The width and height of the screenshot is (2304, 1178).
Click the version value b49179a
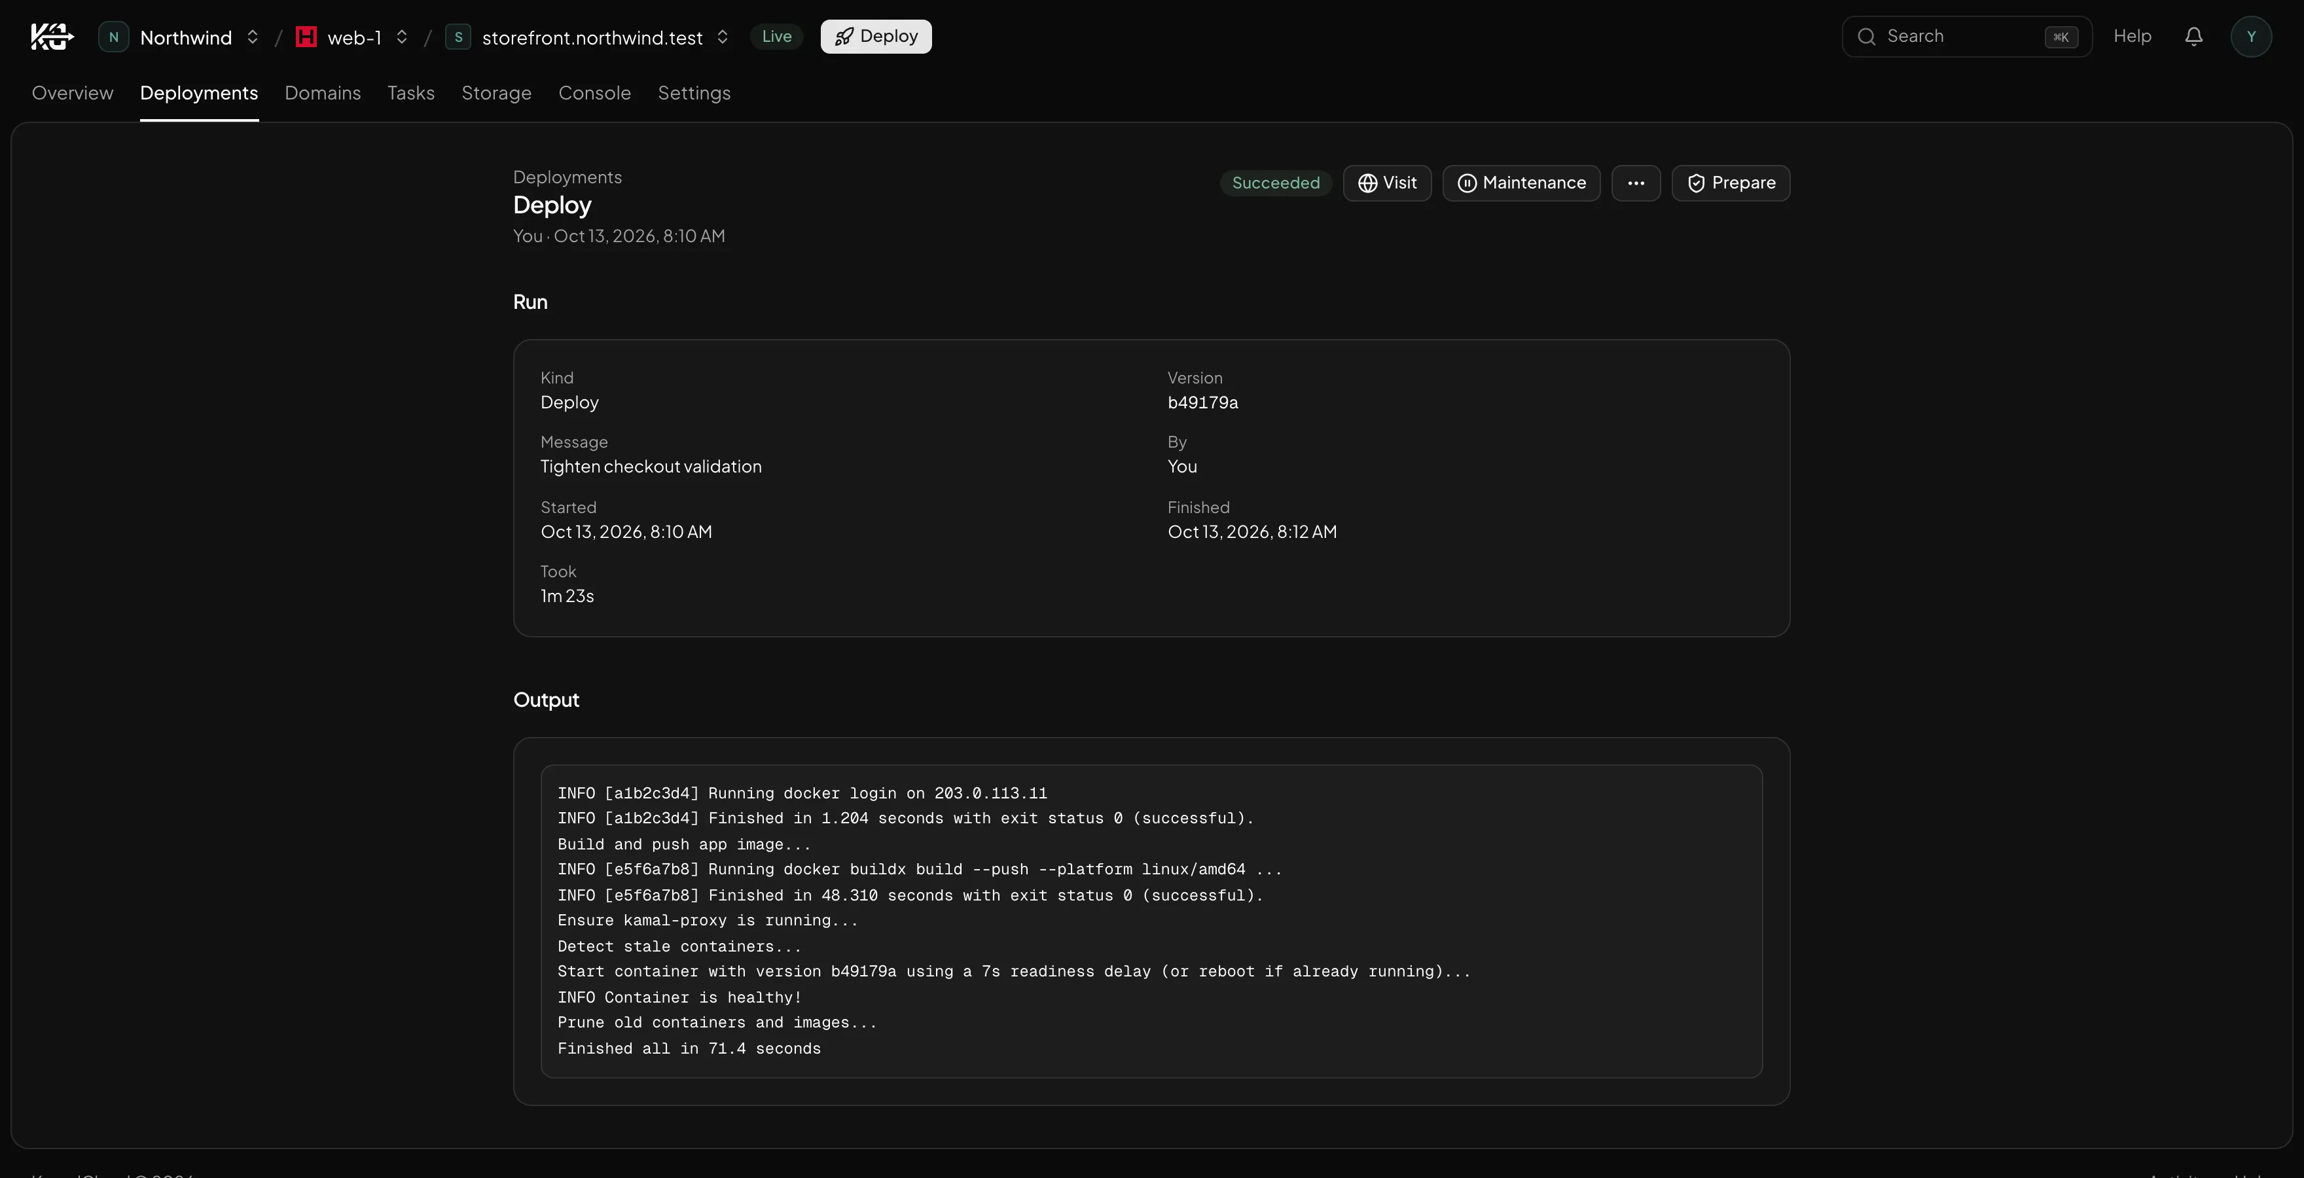point(1203,402)
